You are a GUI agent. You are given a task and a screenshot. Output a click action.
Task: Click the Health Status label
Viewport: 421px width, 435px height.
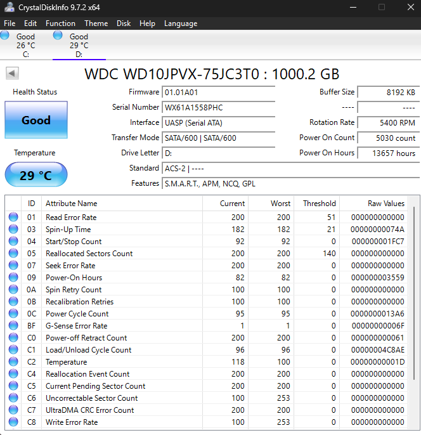coord(35,92)
